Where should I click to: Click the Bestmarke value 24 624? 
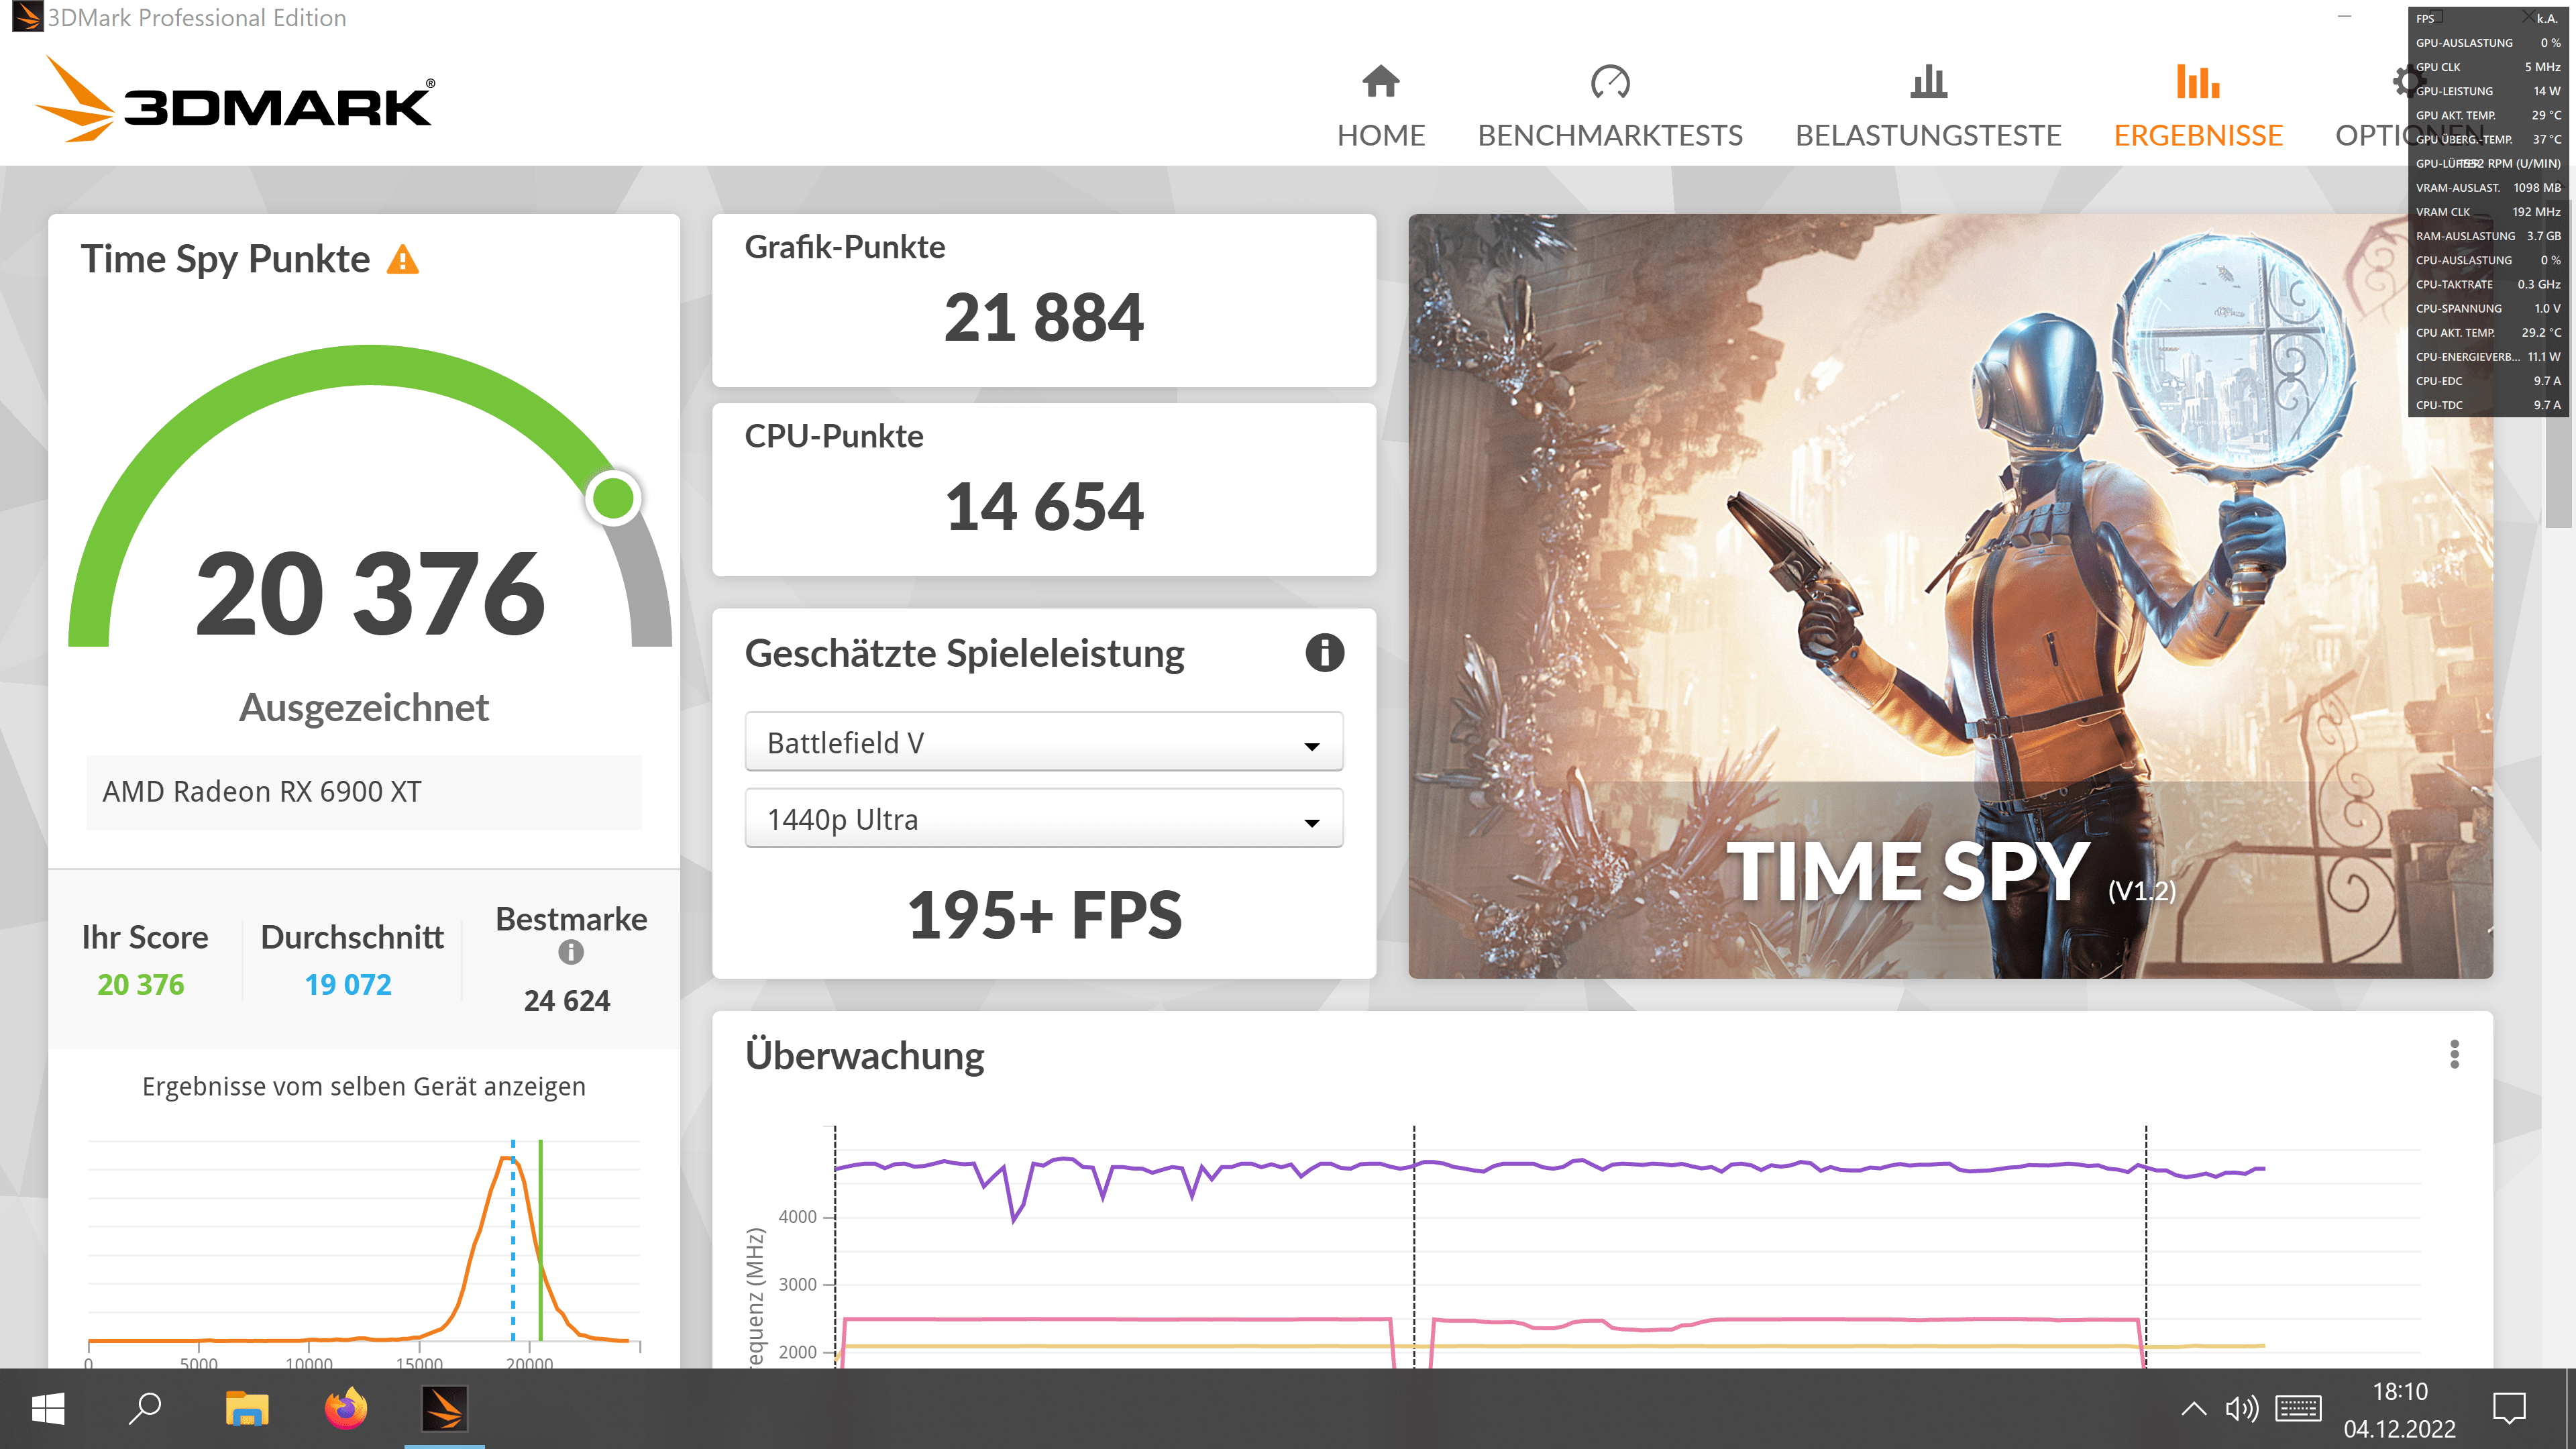(567, 1000)
